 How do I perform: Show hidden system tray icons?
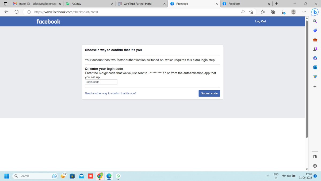click(x=268, y=176)
